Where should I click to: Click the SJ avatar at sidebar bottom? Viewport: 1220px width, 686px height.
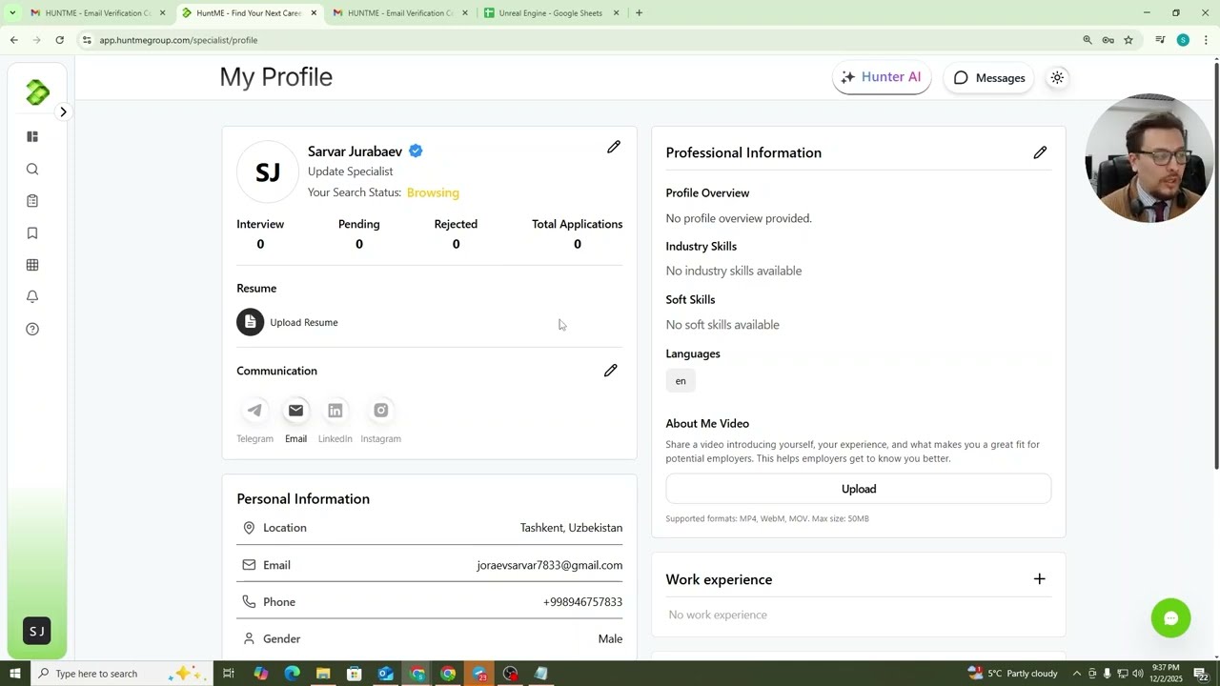pyautogui.click(x=36, y=631)
